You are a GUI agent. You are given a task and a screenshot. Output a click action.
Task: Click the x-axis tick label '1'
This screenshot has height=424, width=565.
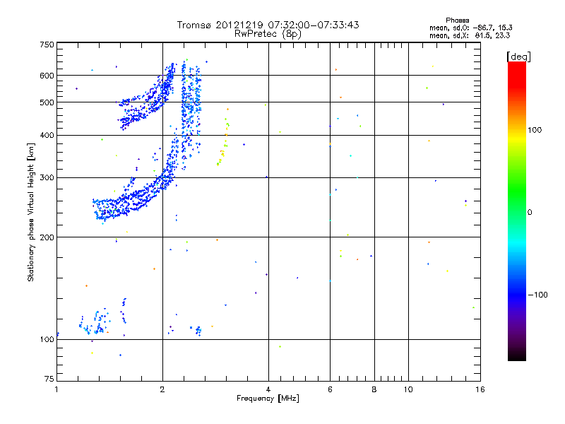56,389
